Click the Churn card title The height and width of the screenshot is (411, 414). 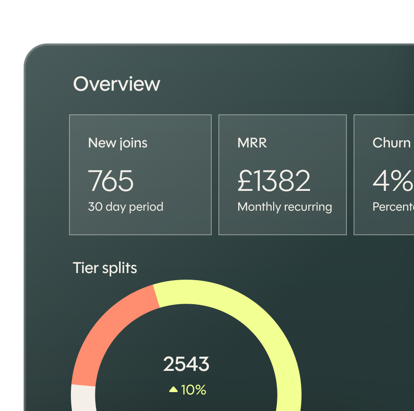coord(391,143)
